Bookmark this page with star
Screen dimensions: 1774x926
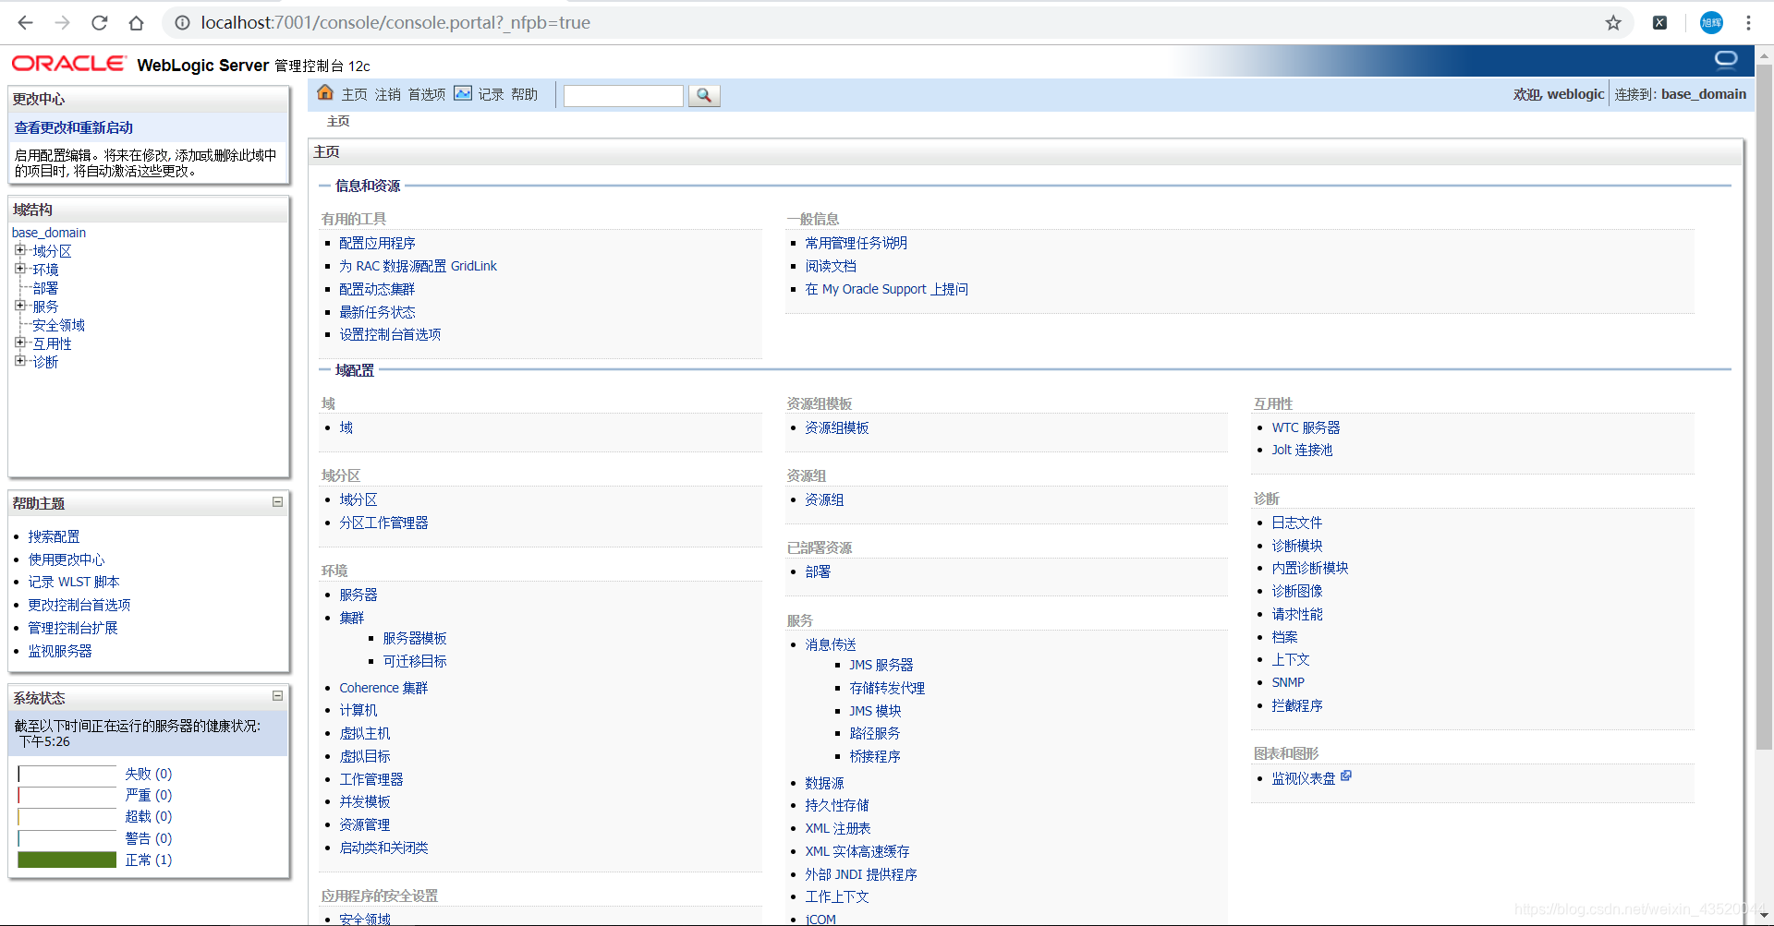click(x=1613, y=22)
